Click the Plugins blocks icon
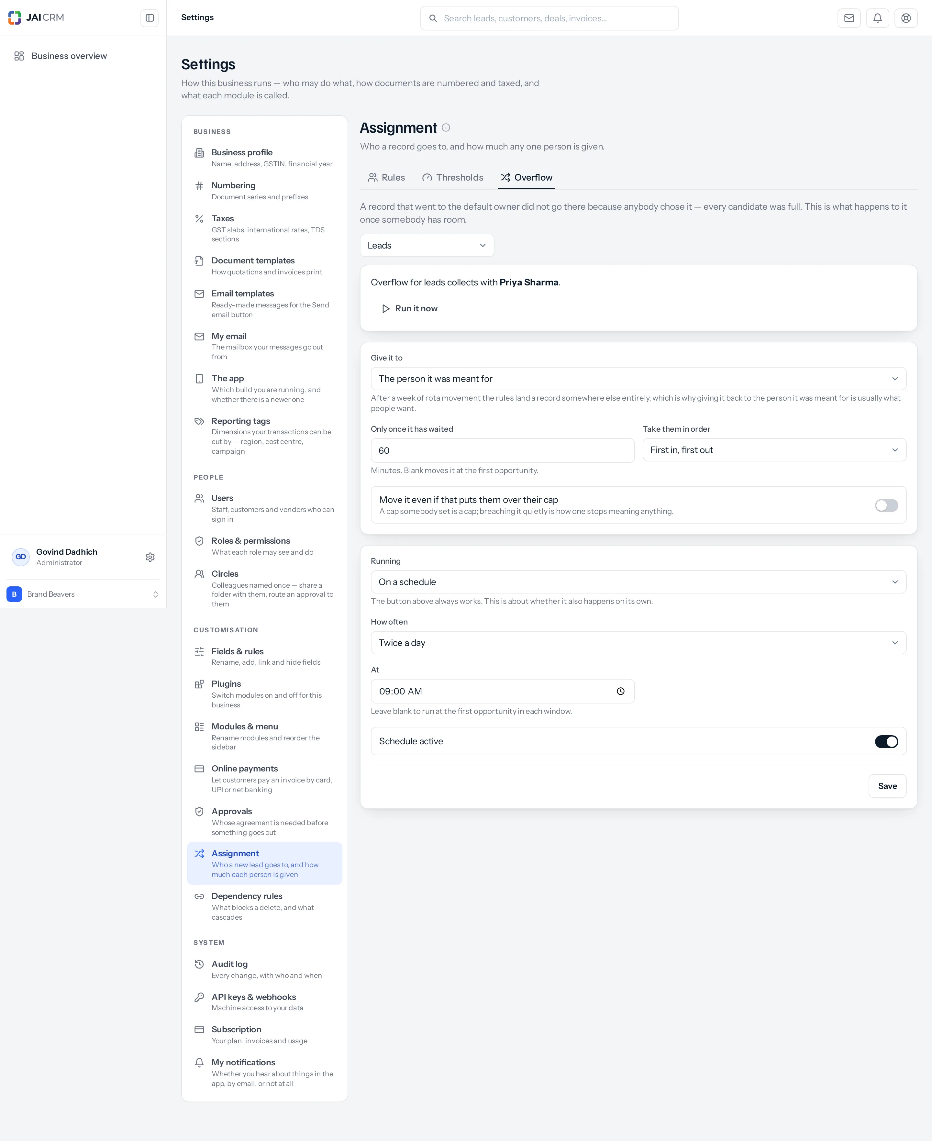 coord(199,684)
